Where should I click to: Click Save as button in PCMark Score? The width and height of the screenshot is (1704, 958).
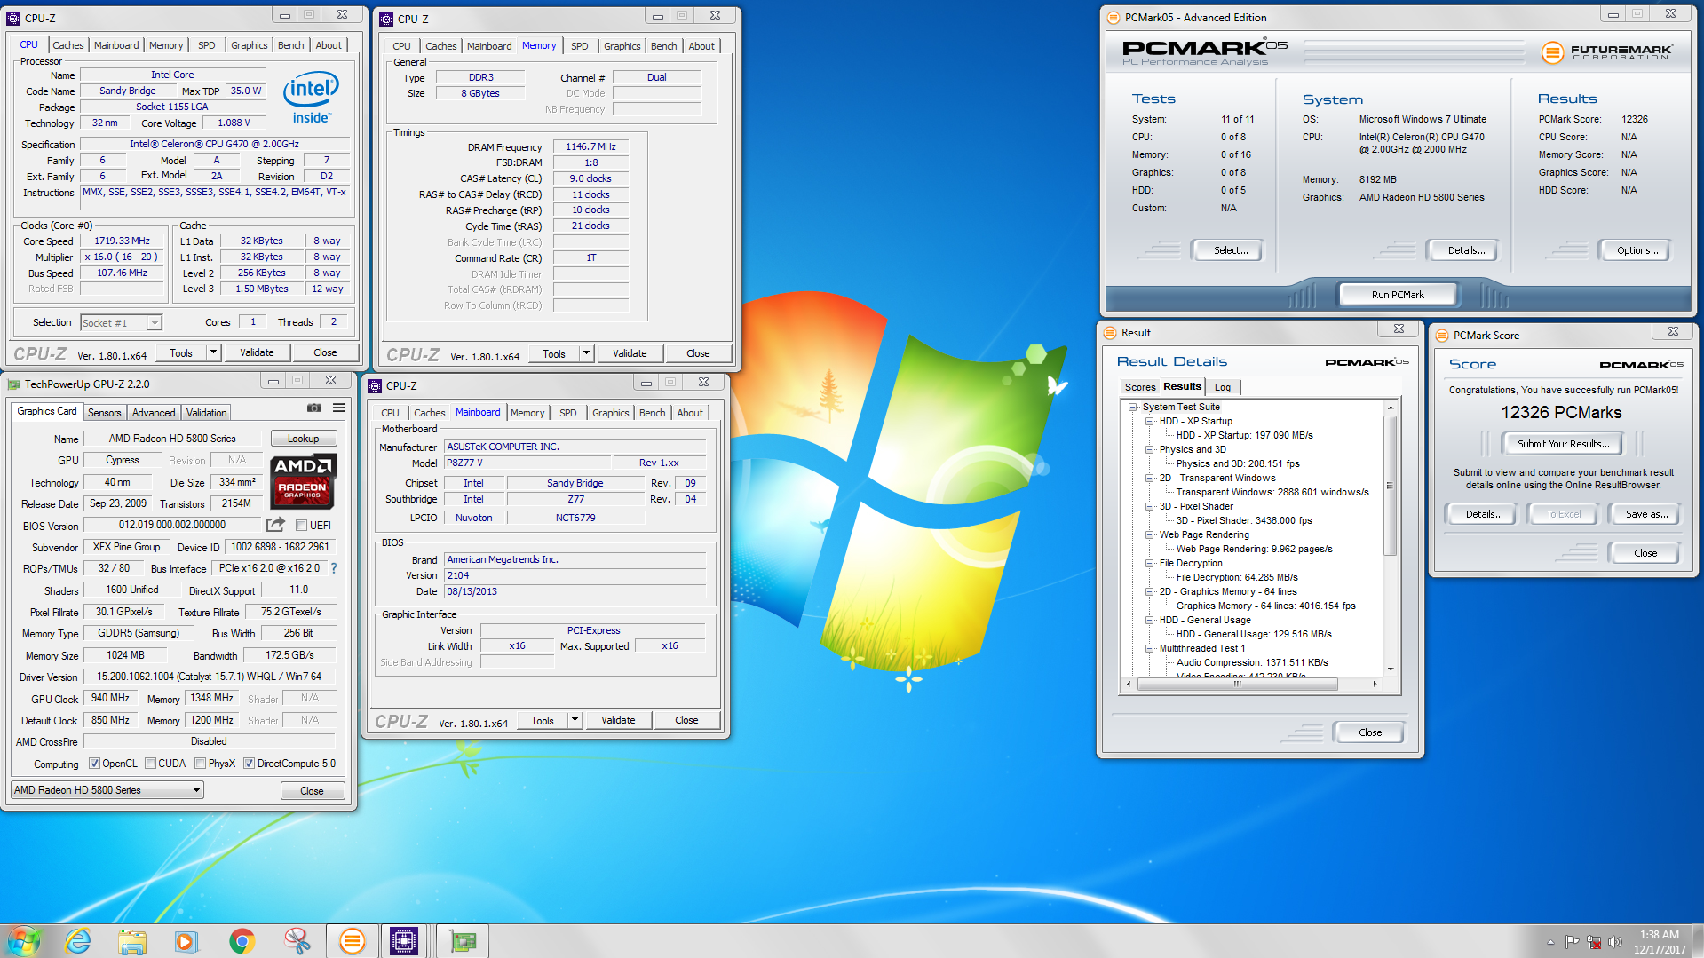(1646, 514)
